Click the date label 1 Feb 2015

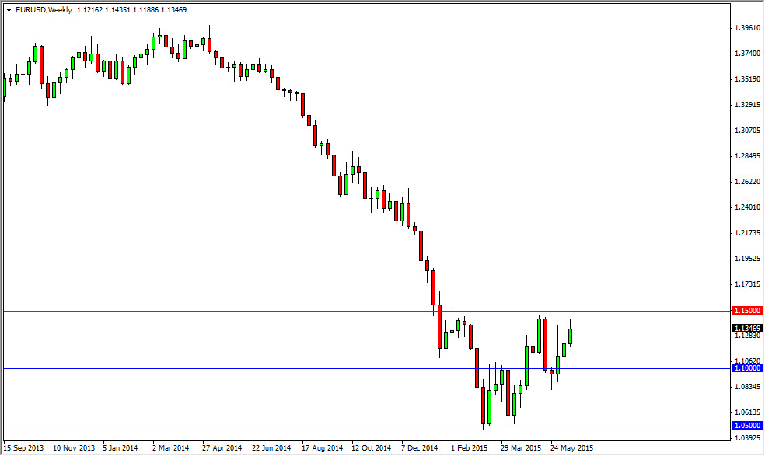469,448
